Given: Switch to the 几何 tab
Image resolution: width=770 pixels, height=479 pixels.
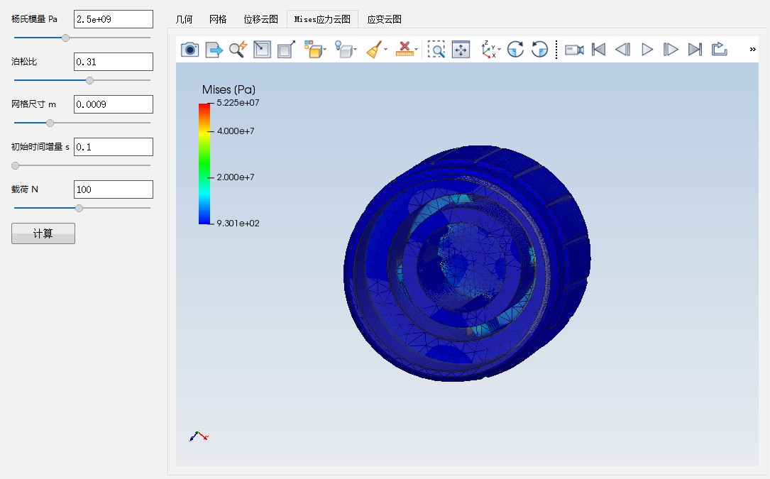Looking at the screenshot, I should [x=184, y=19].
